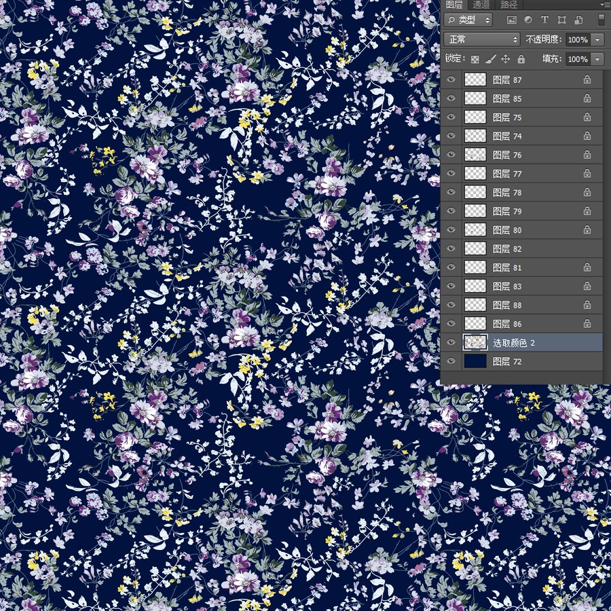The height and width of the screenshot is (611, 611).
Task: Toggle visibility of 图层 76
Action: (x=451, y=154)
